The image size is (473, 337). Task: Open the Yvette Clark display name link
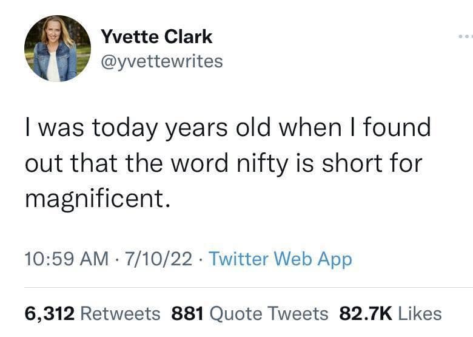(x=156, y=36)
